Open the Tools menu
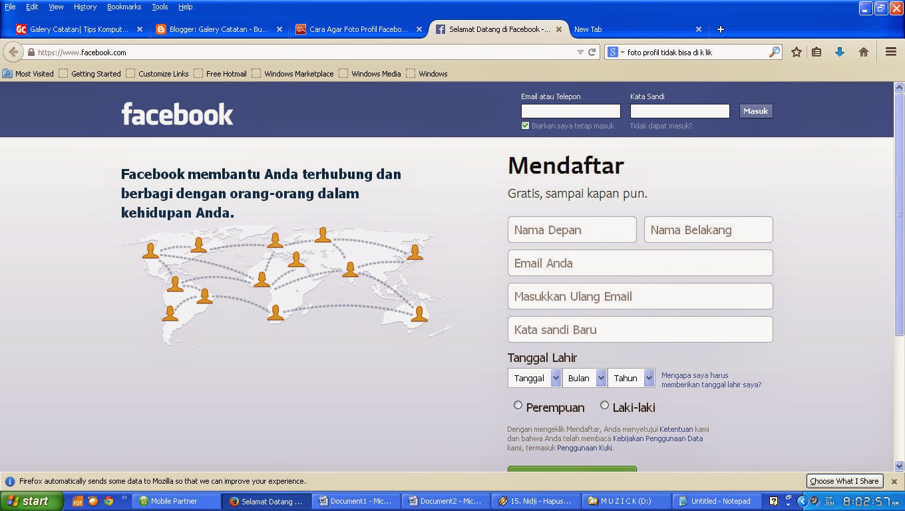Screen dimensions: 905x511 coord(160,7)
